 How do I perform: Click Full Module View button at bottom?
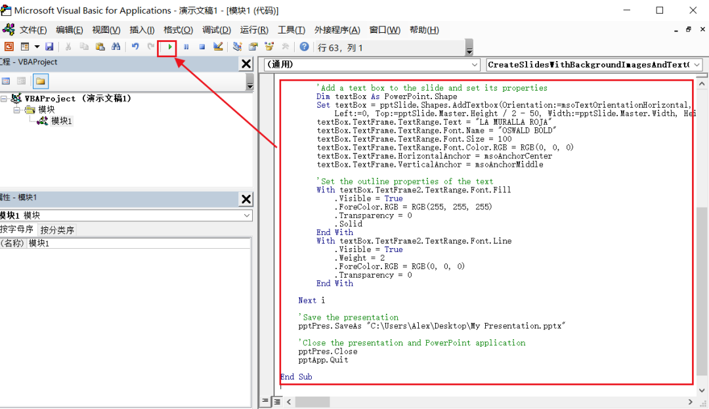(277, 401)
